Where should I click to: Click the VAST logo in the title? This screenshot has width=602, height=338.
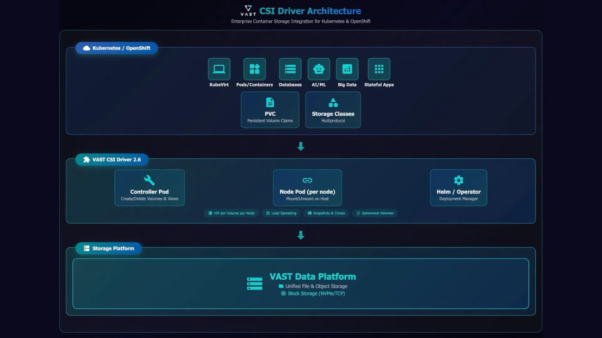pyautogui.click(x=248, y=11)
